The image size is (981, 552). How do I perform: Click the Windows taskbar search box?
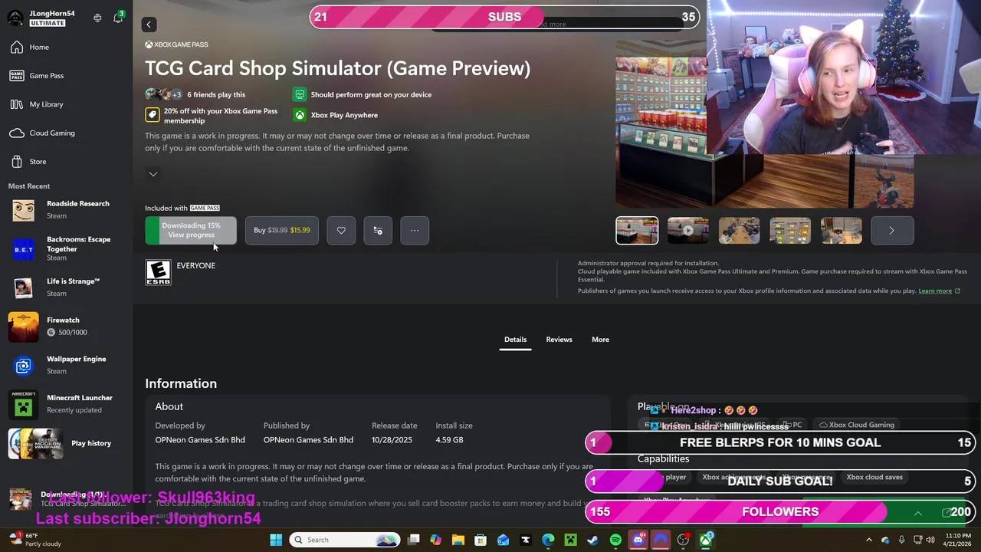click(x=345, y=540)
